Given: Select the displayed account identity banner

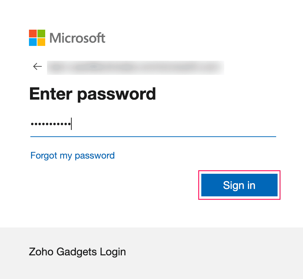Looking at the screenshot, I should pos(135,67).
